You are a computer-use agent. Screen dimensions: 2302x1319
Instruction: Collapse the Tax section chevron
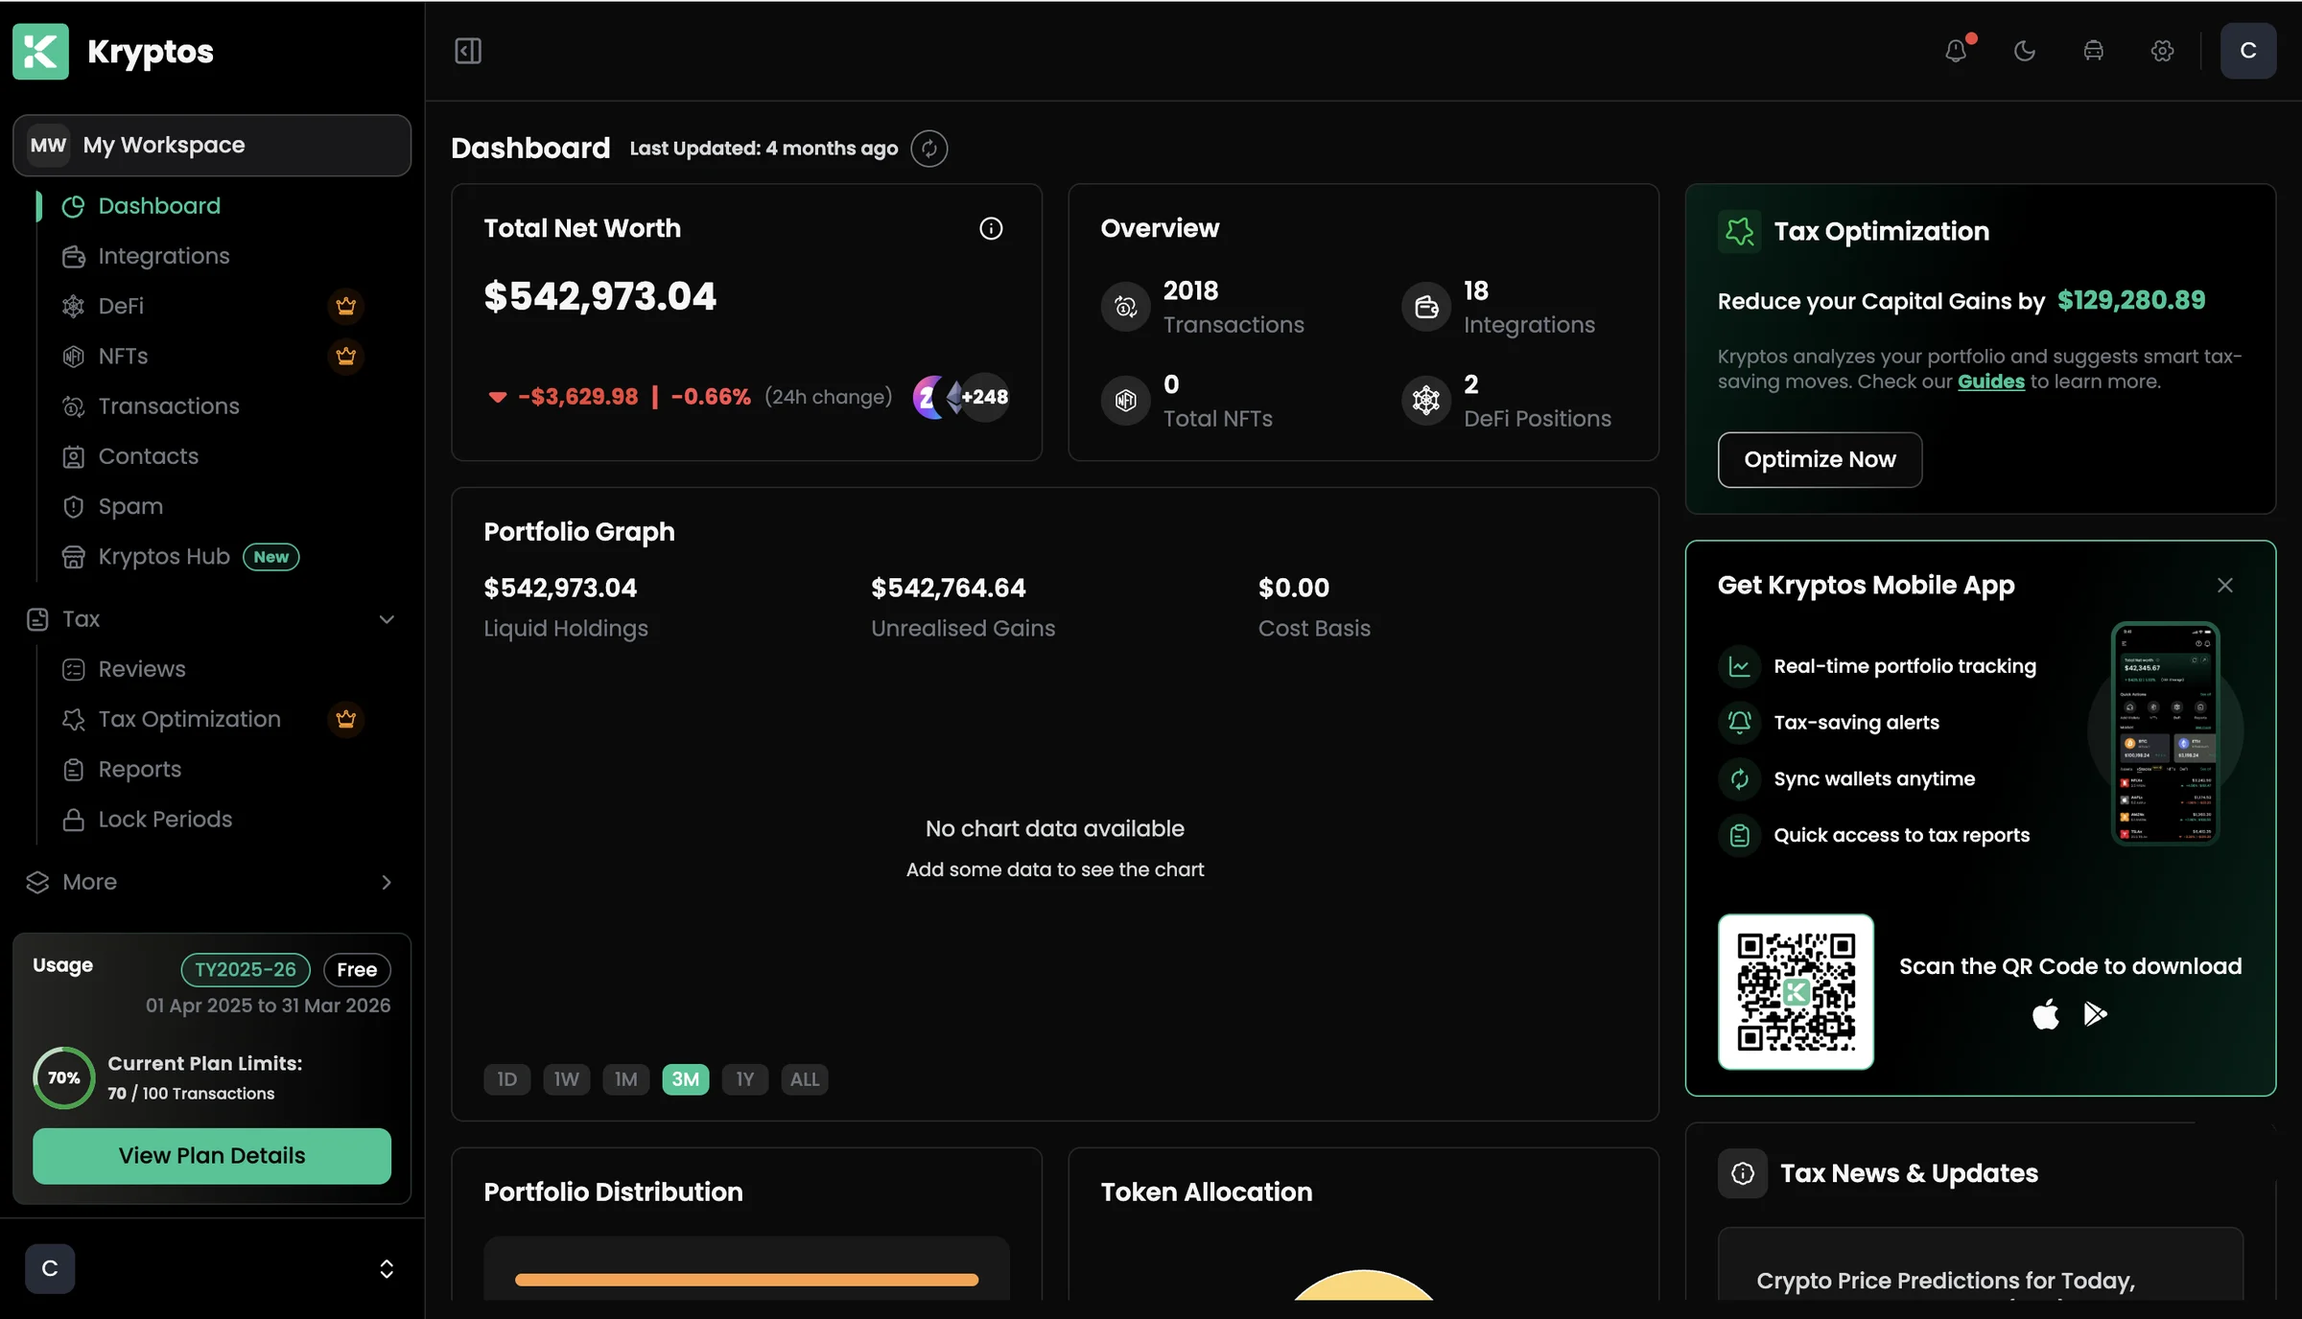tap(387, 619)
